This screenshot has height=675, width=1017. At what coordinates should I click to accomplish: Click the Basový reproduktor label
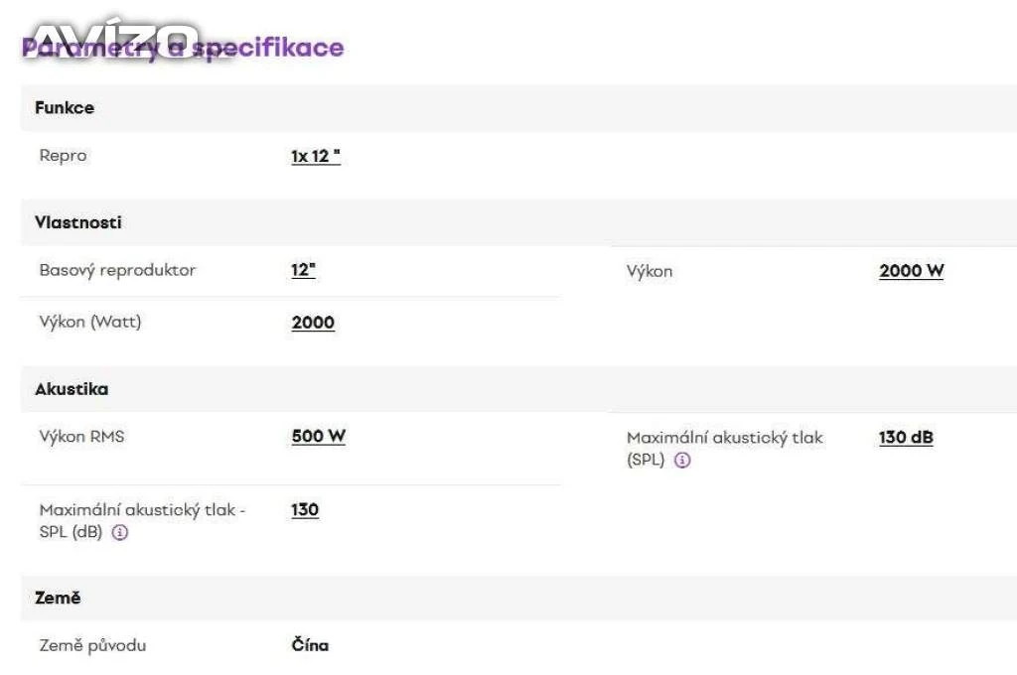coord(117,270)
